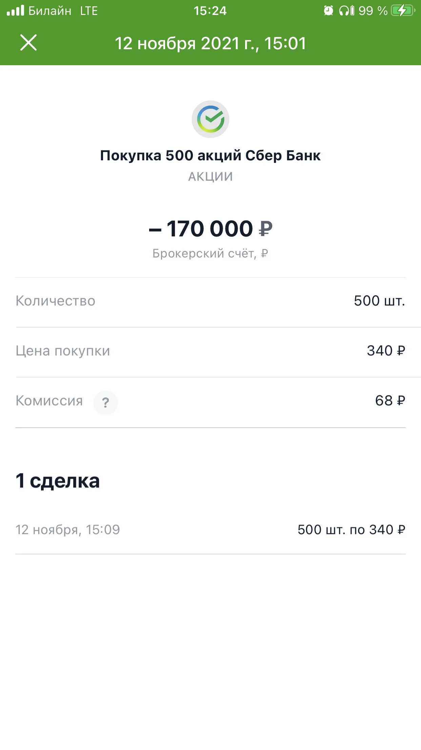Tap the title Покупка 500 акций Сбер Банк

pyautogui.click(x=210, y=156)
